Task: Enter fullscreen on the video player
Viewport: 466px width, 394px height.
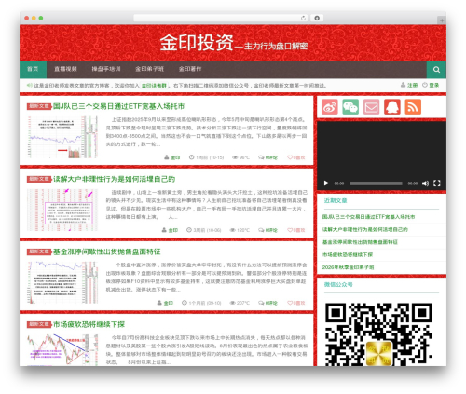Action: point(437,183)
